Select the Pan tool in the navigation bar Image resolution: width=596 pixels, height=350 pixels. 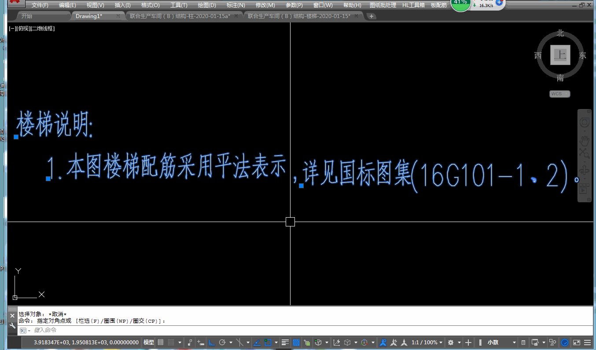[x=585, y=142]
